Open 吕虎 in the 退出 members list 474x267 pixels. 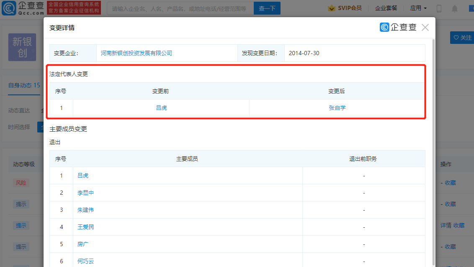(83, 175)
